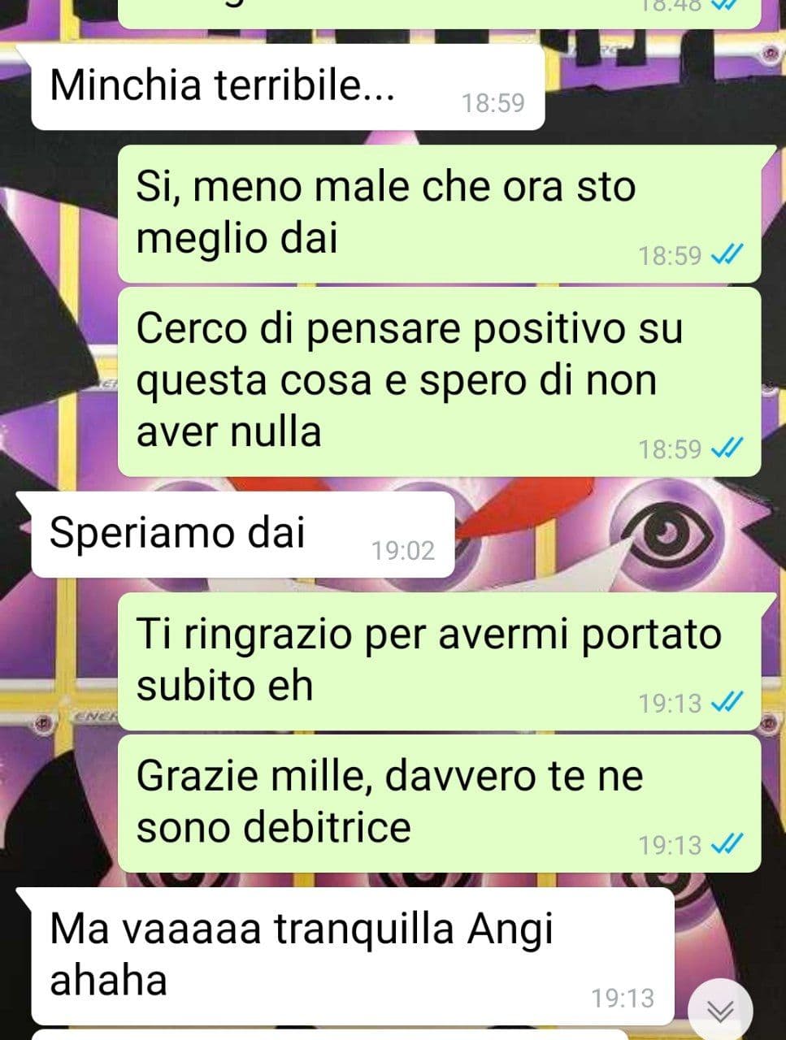The height and width of the screenshot is (1040, 786).
Task: Tap the 19:13 timestamp on 'Ma vaaaaa' message
Action: pos(623,998)
